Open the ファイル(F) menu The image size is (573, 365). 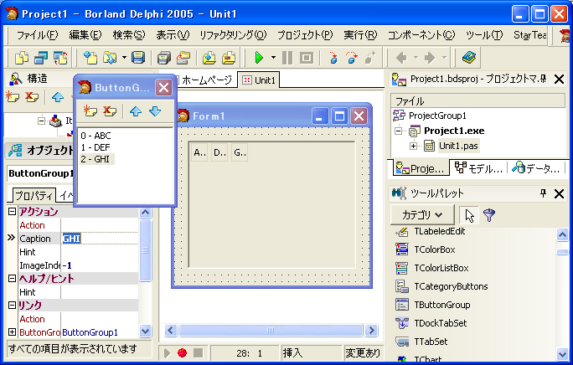37,35
